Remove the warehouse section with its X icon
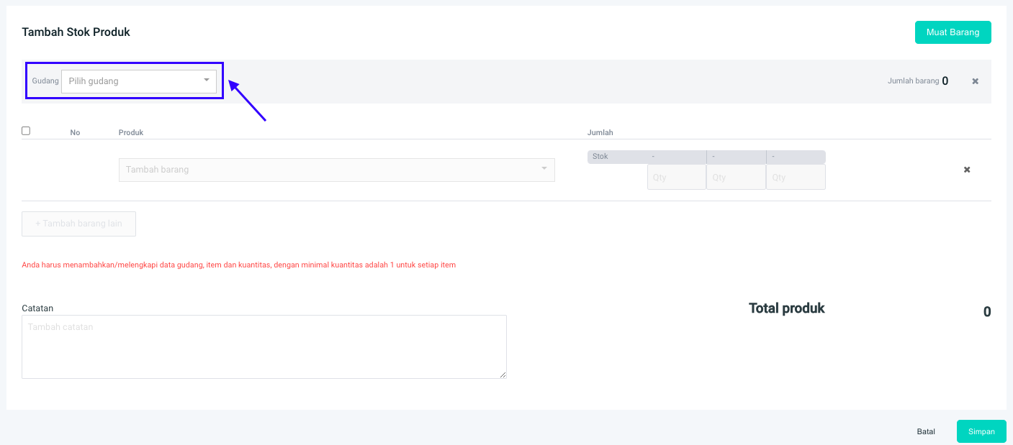 975,81
